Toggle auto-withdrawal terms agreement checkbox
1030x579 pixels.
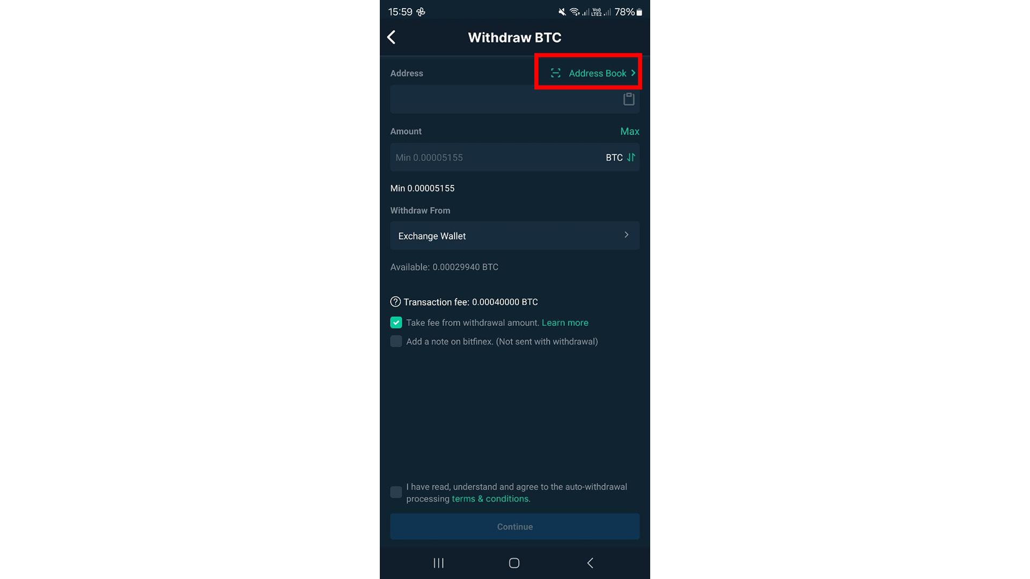coord(395,492)
